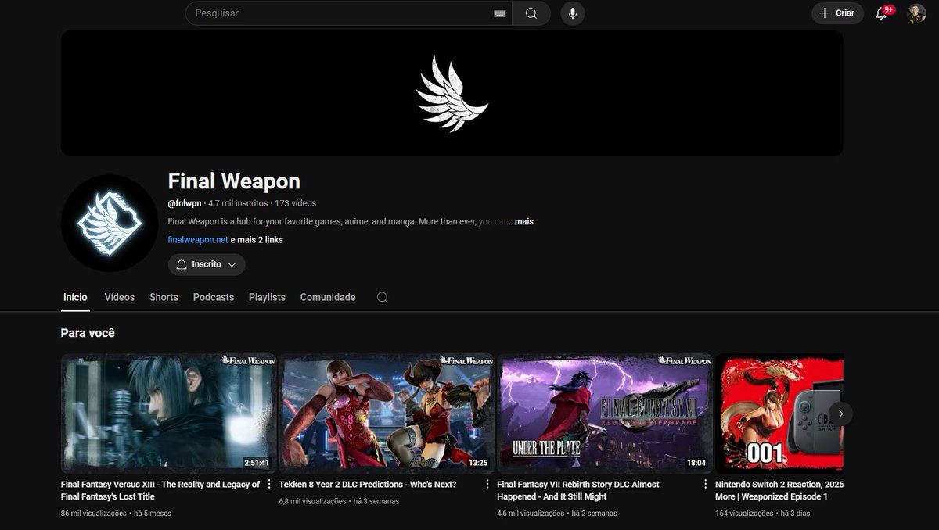Screen dimensions: 939x530
Task: Switch to the Vídeos tab
Action: [120, 297]
